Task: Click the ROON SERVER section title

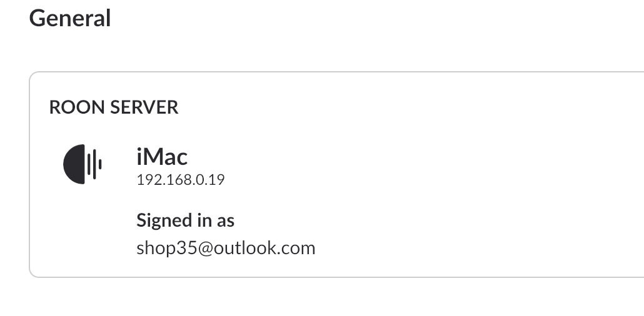Action: click(114, 107)
